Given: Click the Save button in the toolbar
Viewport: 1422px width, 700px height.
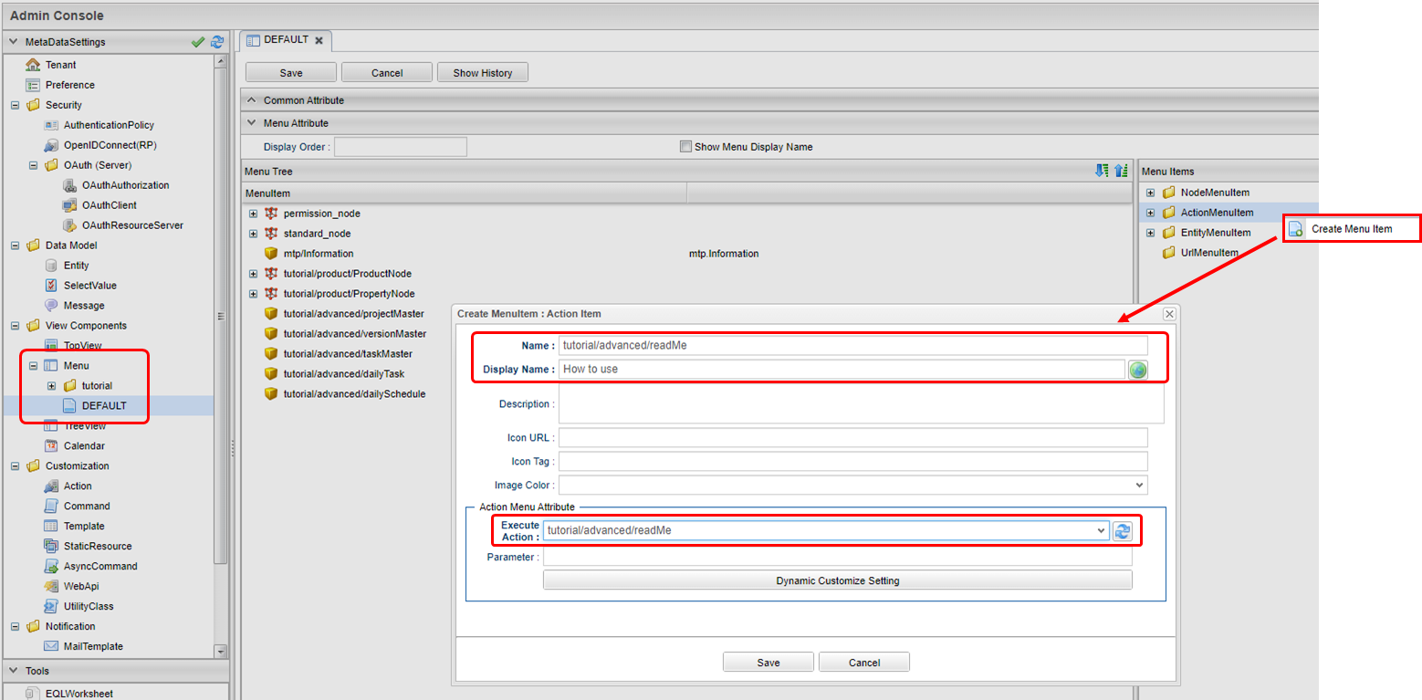Looking at the screenshot, I should pos(291,73).
